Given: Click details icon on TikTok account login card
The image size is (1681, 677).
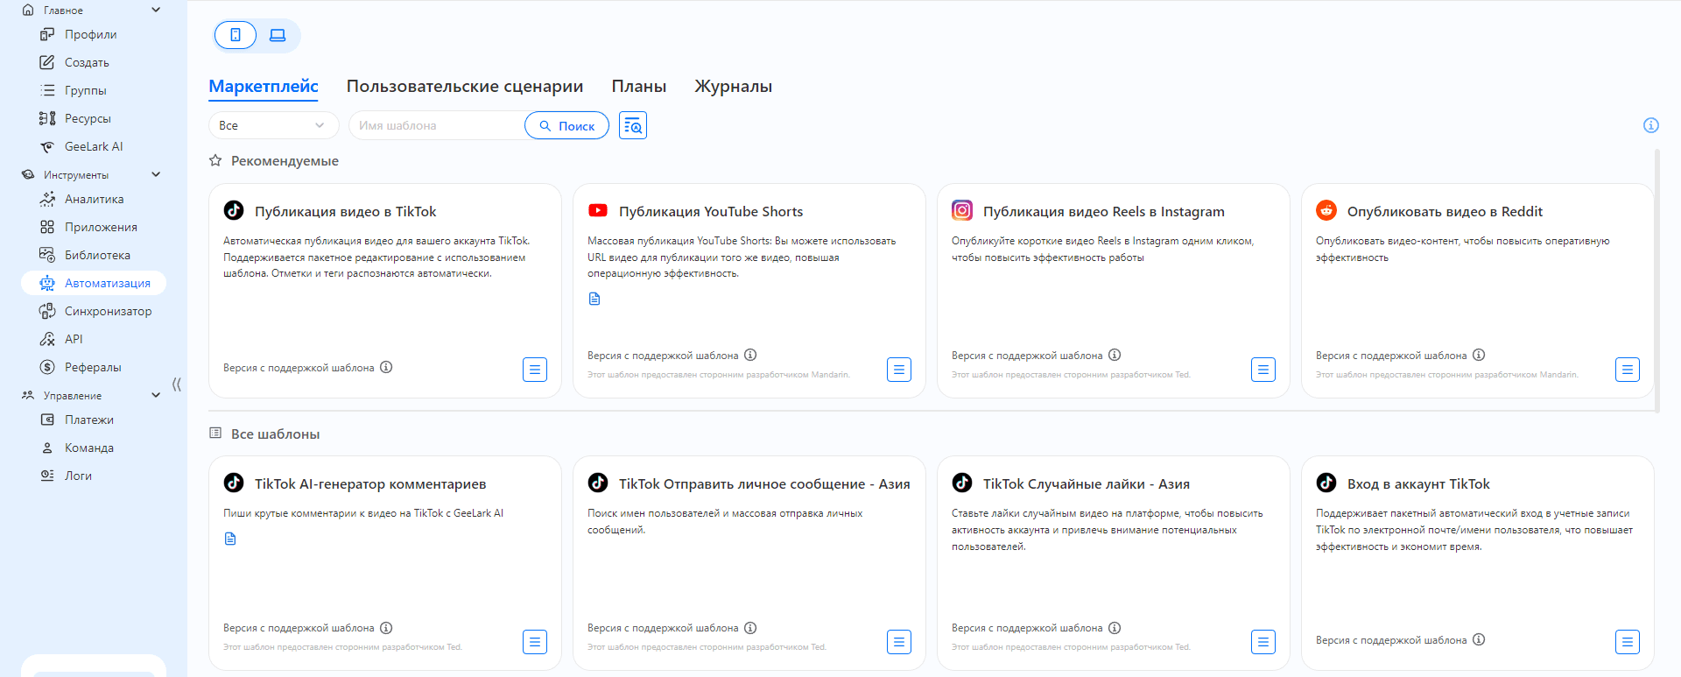Looking at the screenshot, I should pos(1627,642).
